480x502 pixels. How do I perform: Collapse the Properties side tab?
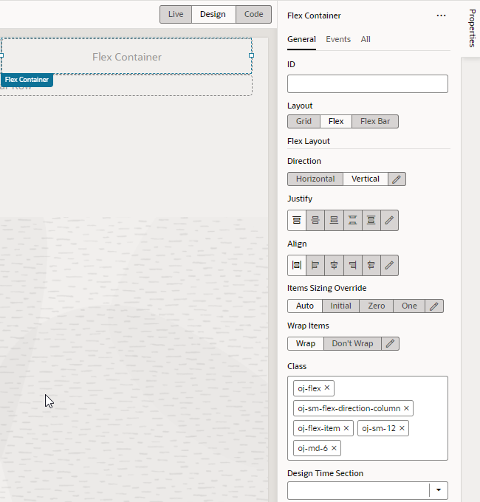[x=472, y=28]
